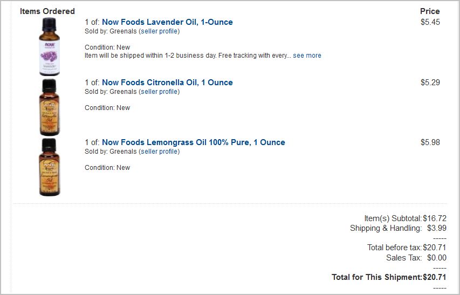Image resolution: width=460 pixels, height=295 pixels.
Task: Click the $5.98 Lemongrass Oil price
Action: (x=430, y=142)
